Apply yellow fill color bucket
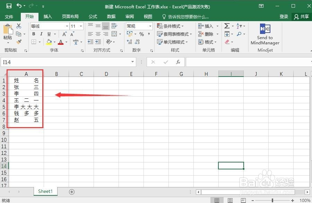The width and height of the screenshot is (312, 203). pos(49,42)
